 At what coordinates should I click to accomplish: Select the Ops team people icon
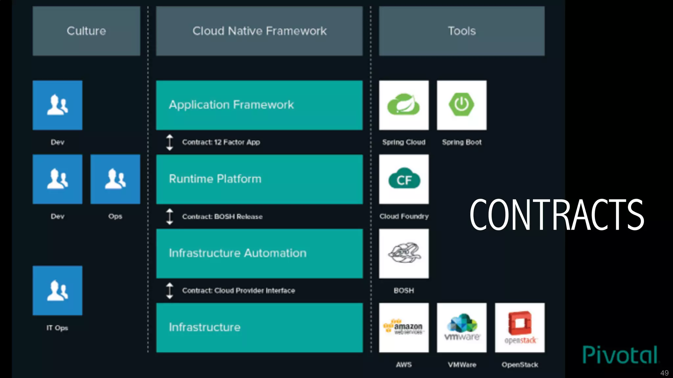point(115,179)
